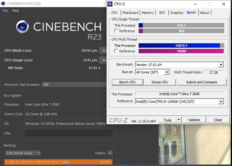This screenshot has width=232, height=166.
Task: Open the Minimum Test Duration dropdown
Action: [74, 84]
